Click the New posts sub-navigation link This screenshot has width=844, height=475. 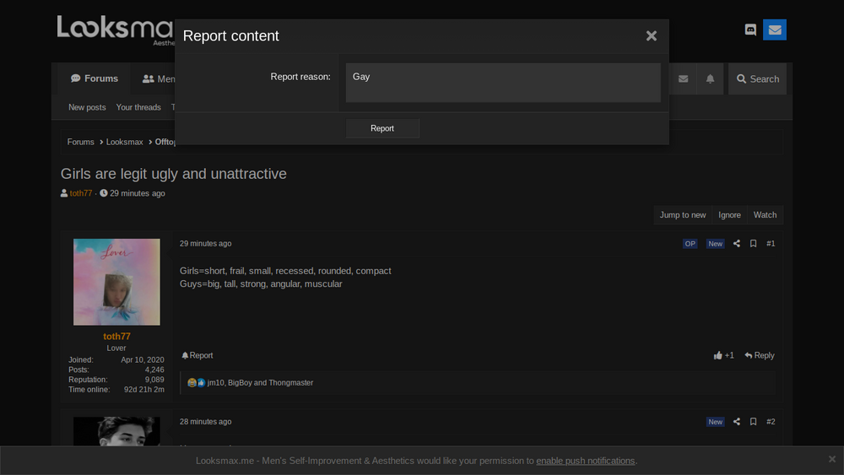click(87, 108)
